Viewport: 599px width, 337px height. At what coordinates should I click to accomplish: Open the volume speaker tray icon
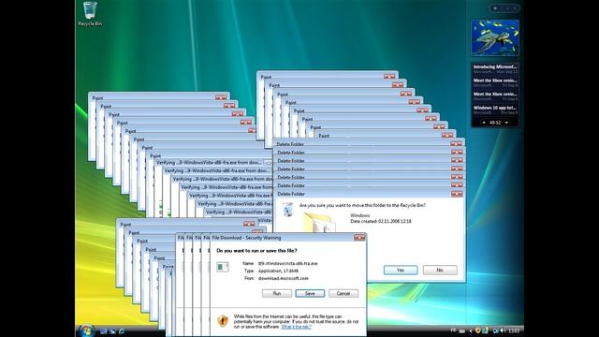[503, 330]
